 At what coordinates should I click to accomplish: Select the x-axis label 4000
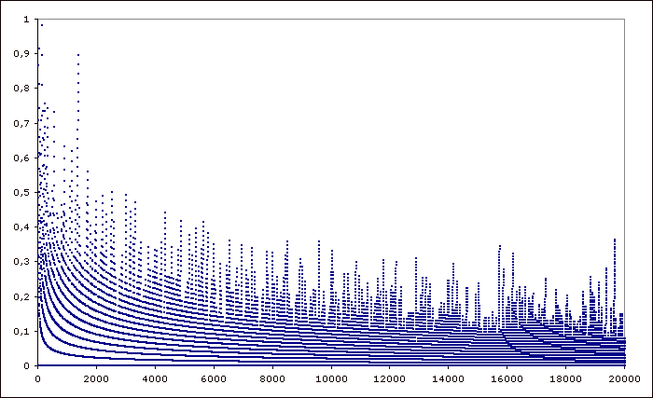155,378
